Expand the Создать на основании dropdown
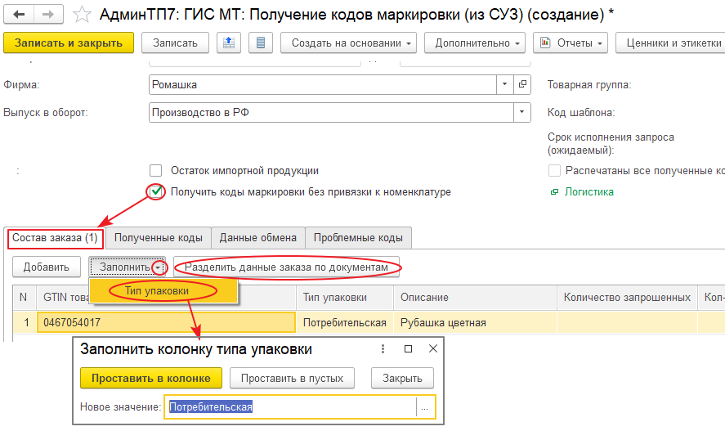Image resolution: width=725 pixels, height=431 pixels. (x=347, y=43)
